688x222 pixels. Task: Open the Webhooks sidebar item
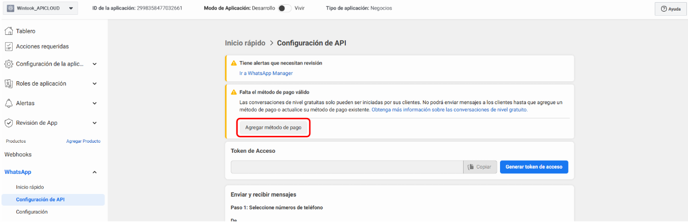click(18, 154)
